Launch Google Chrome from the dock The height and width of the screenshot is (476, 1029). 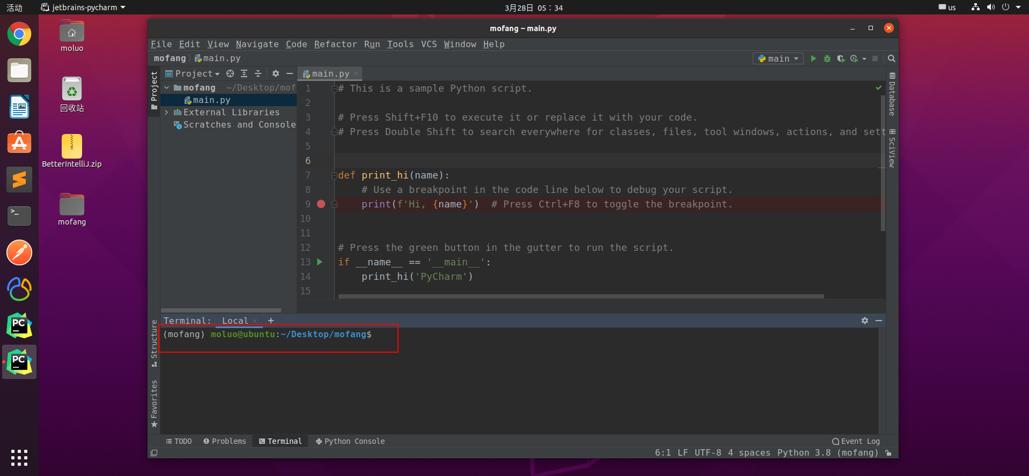(19, 34)
